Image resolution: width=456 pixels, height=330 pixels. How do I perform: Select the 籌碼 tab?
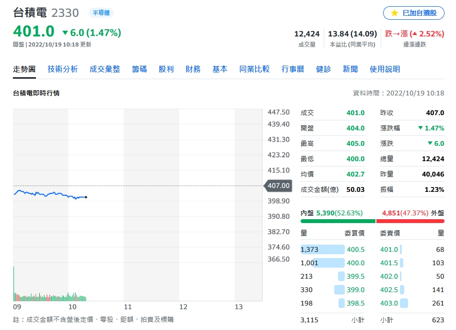(140, 69)
